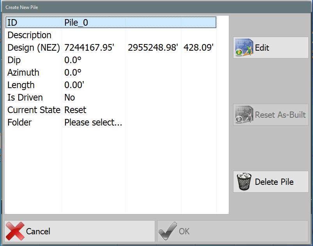The image size is (313, 246).
Task: Cancel the new pile dialog
Action: click(x=80, y=231)
